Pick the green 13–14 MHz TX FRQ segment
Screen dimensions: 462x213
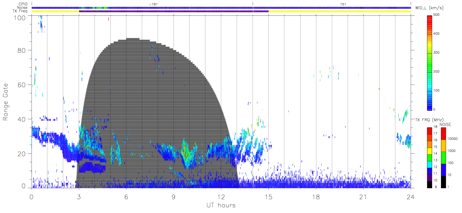pyautogui.click(x=430, y=157)
